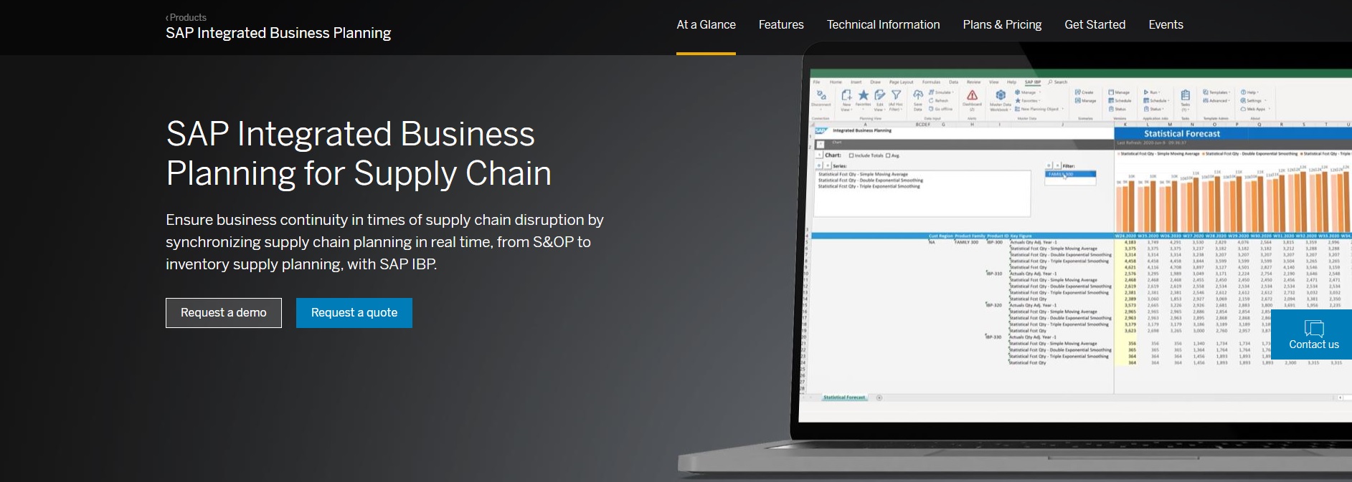
Task: Switch to Technical Information tab
Action: pyautogui.click(x=883, y=24)
